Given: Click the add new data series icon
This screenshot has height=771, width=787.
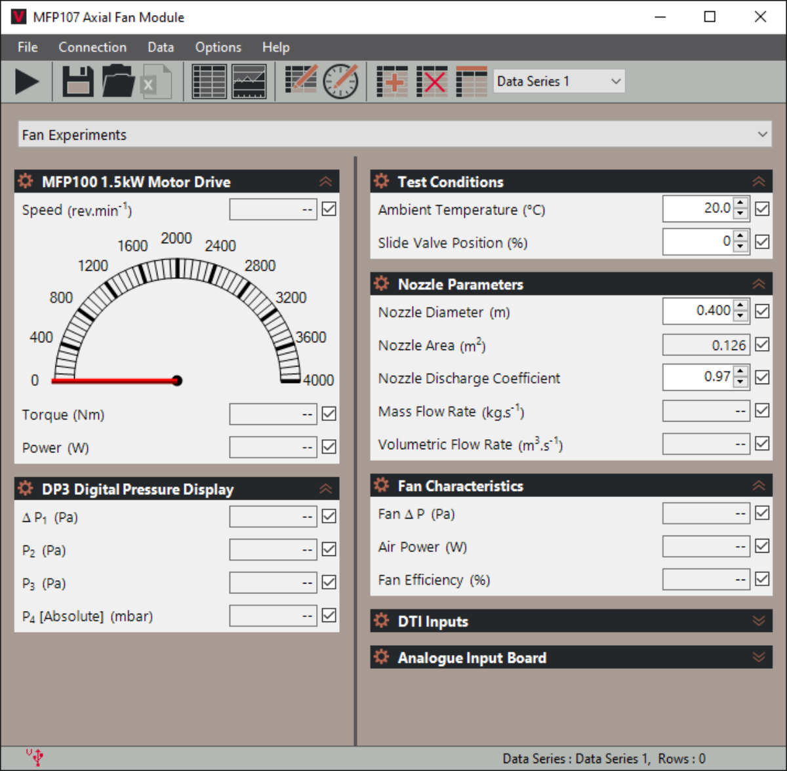Looking at the screenshot, I should [392, 82].
